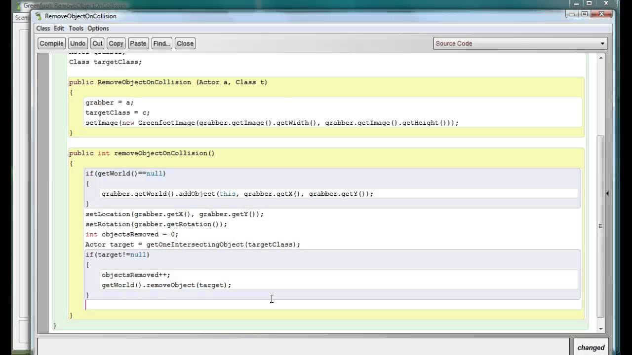Click the line 'targetClass = c;'
Screen dimensions: 632x355
tap(118, 113)
